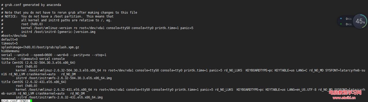Click the initrd initramfs-2.6.32-431.el6.x86_64.img line
This screenshot has width=368, height=102.
tap(59, 97)
